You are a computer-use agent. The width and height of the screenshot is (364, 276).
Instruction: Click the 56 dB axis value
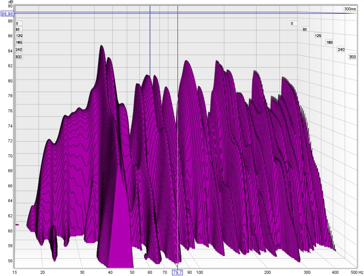coord(10,261)
